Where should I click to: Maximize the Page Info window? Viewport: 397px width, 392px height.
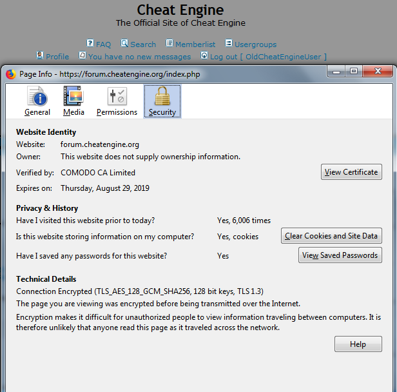354,71
